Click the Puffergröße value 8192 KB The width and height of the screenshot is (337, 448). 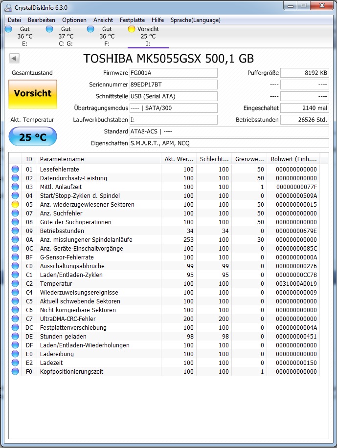pos(305,73)
